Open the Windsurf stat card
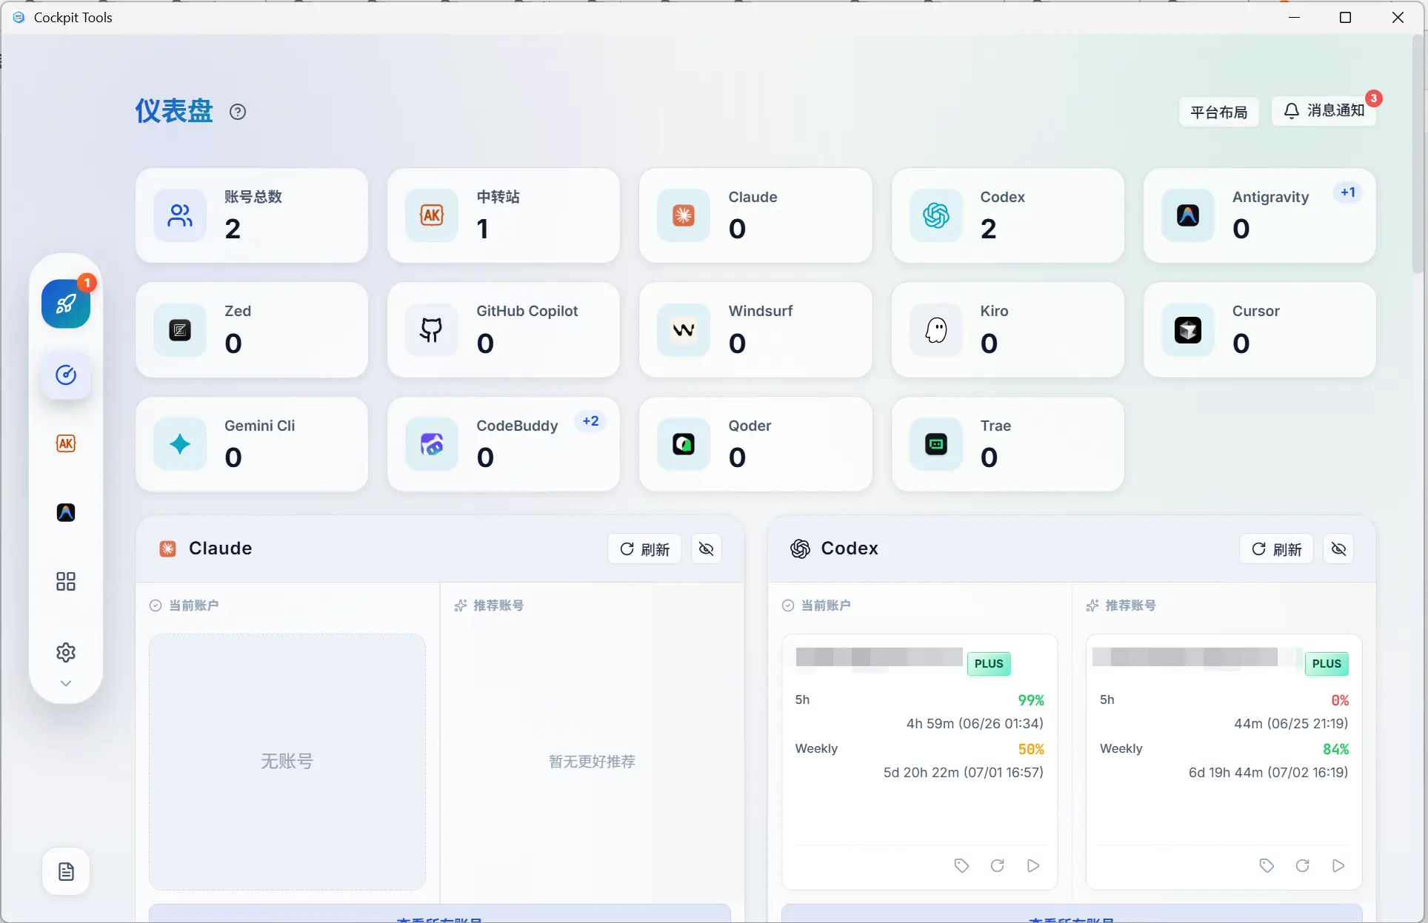 coord(755,330)
